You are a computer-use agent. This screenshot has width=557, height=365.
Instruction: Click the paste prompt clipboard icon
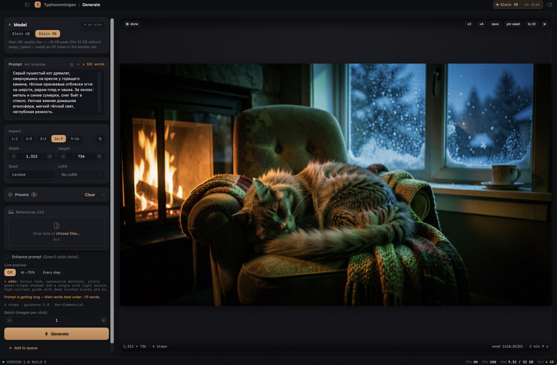pyautogui.click(x=72, y=65)
